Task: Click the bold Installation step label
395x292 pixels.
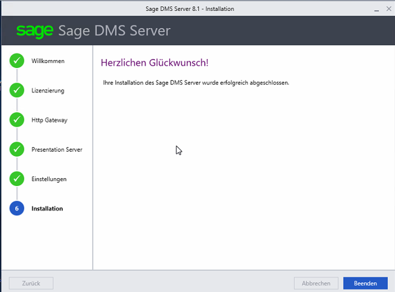Action: pyautogui.click(x=47, y=208)
